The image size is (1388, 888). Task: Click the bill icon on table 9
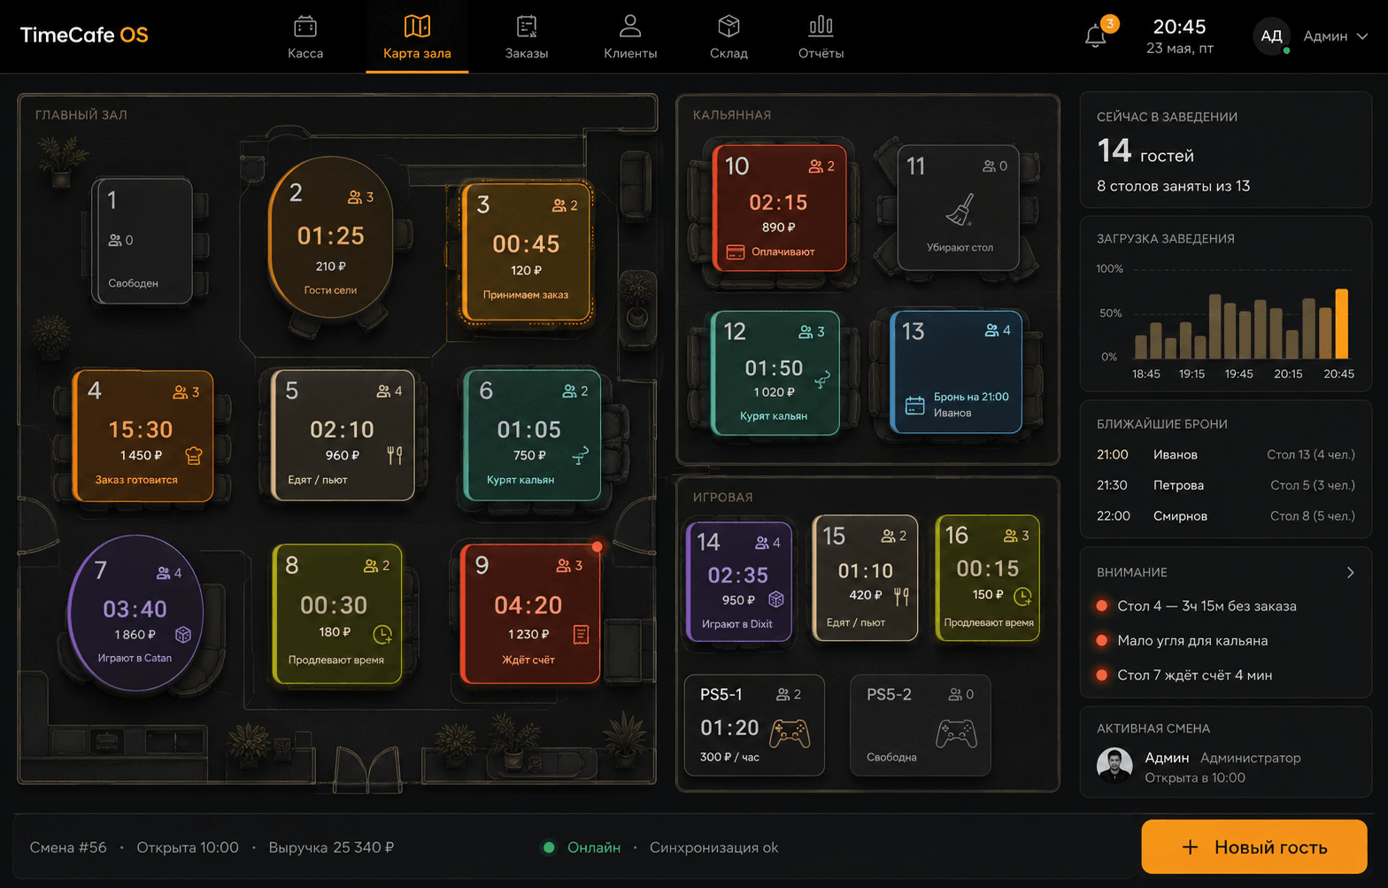click(x=581, y=634)
